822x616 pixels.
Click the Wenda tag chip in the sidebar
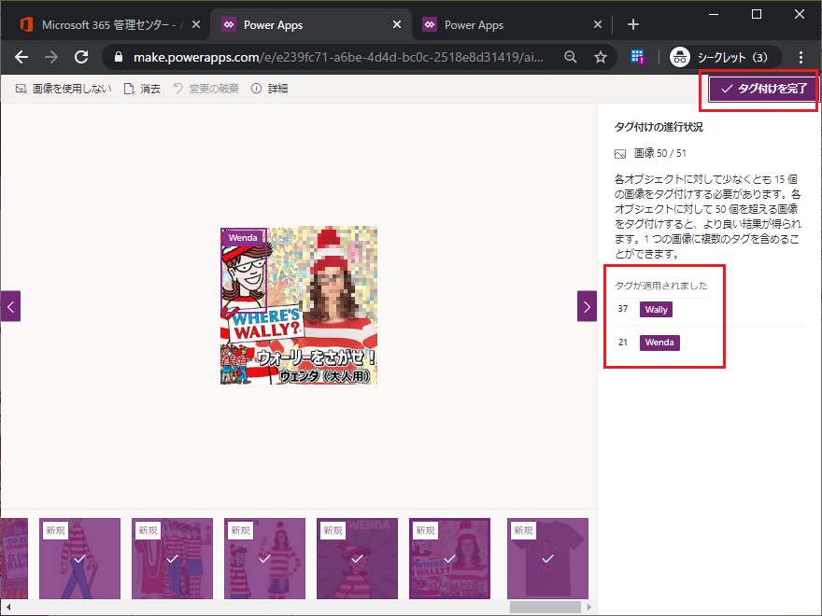pos(659,343)
